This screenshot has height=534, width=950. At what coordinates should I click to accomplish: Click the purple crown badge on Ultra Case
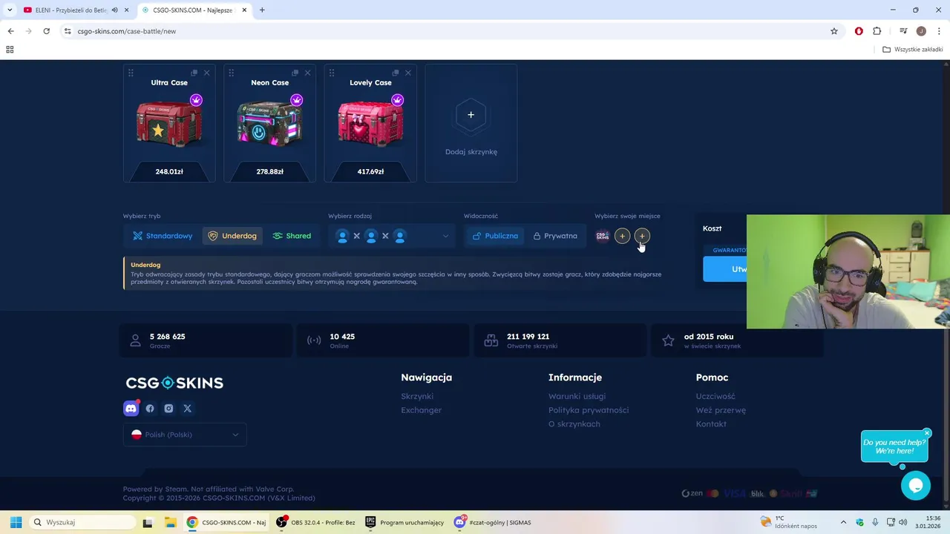click(x=196, y=100)
